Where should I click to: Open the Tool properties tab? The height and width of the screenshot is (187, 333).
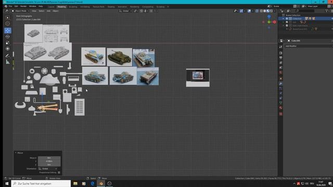(x=281, y=47)
